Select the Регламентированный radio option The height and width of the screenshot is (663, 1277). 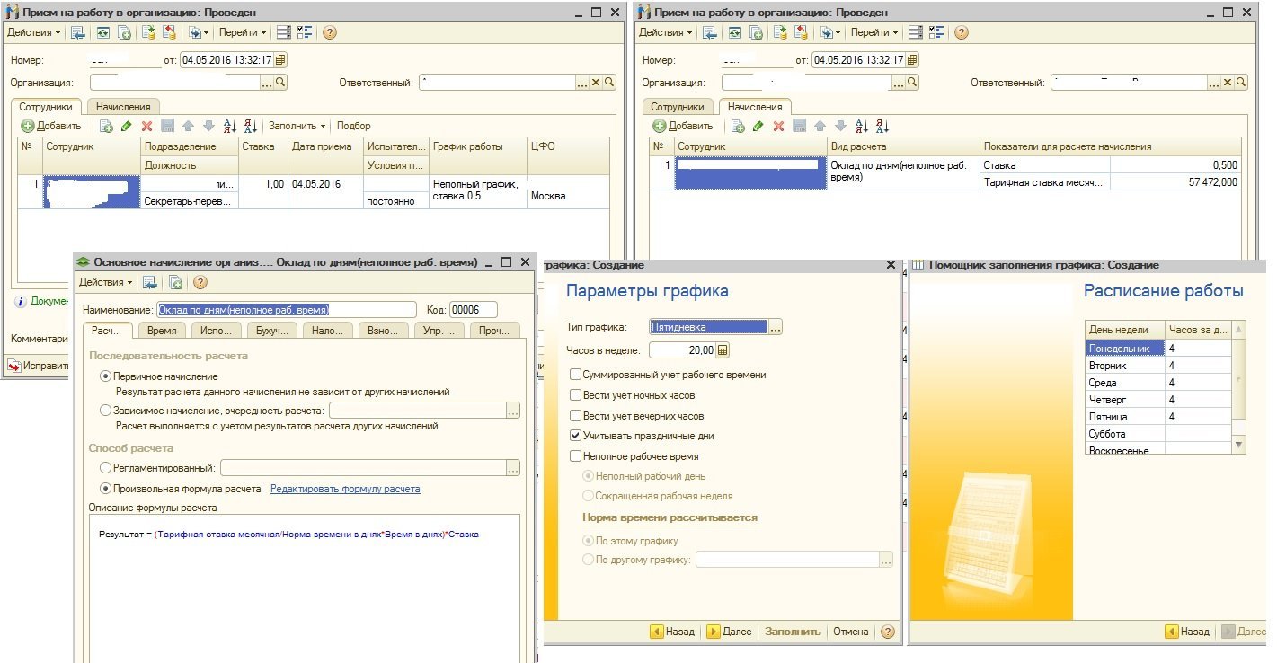point(106,468)
